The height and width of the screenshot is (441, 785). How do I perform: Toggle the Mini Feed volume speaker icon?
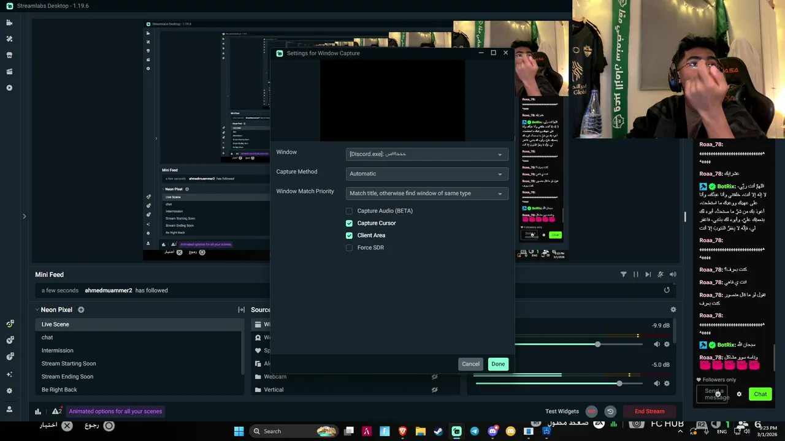pos(673,274)
